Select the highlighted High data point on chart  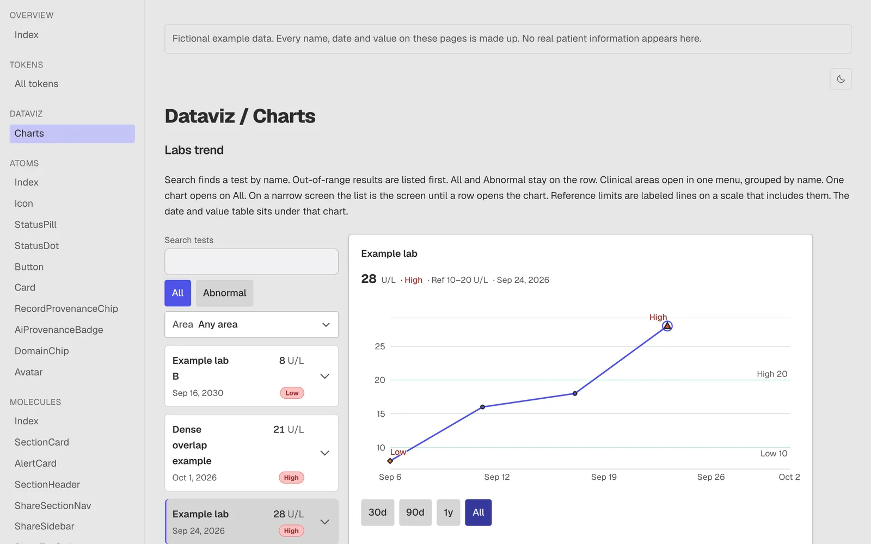click(667, 326)
